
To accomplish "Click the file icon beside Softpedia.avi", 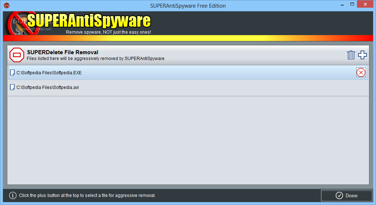I will [x=12, y=87].
